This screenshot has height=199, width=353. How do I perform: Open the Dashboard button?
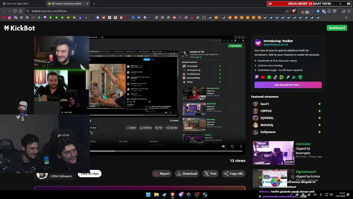[337, 28]
